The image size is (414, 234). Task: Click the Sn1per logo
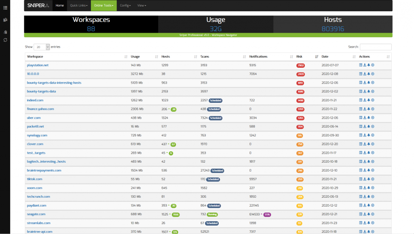[x=38, y=6]
